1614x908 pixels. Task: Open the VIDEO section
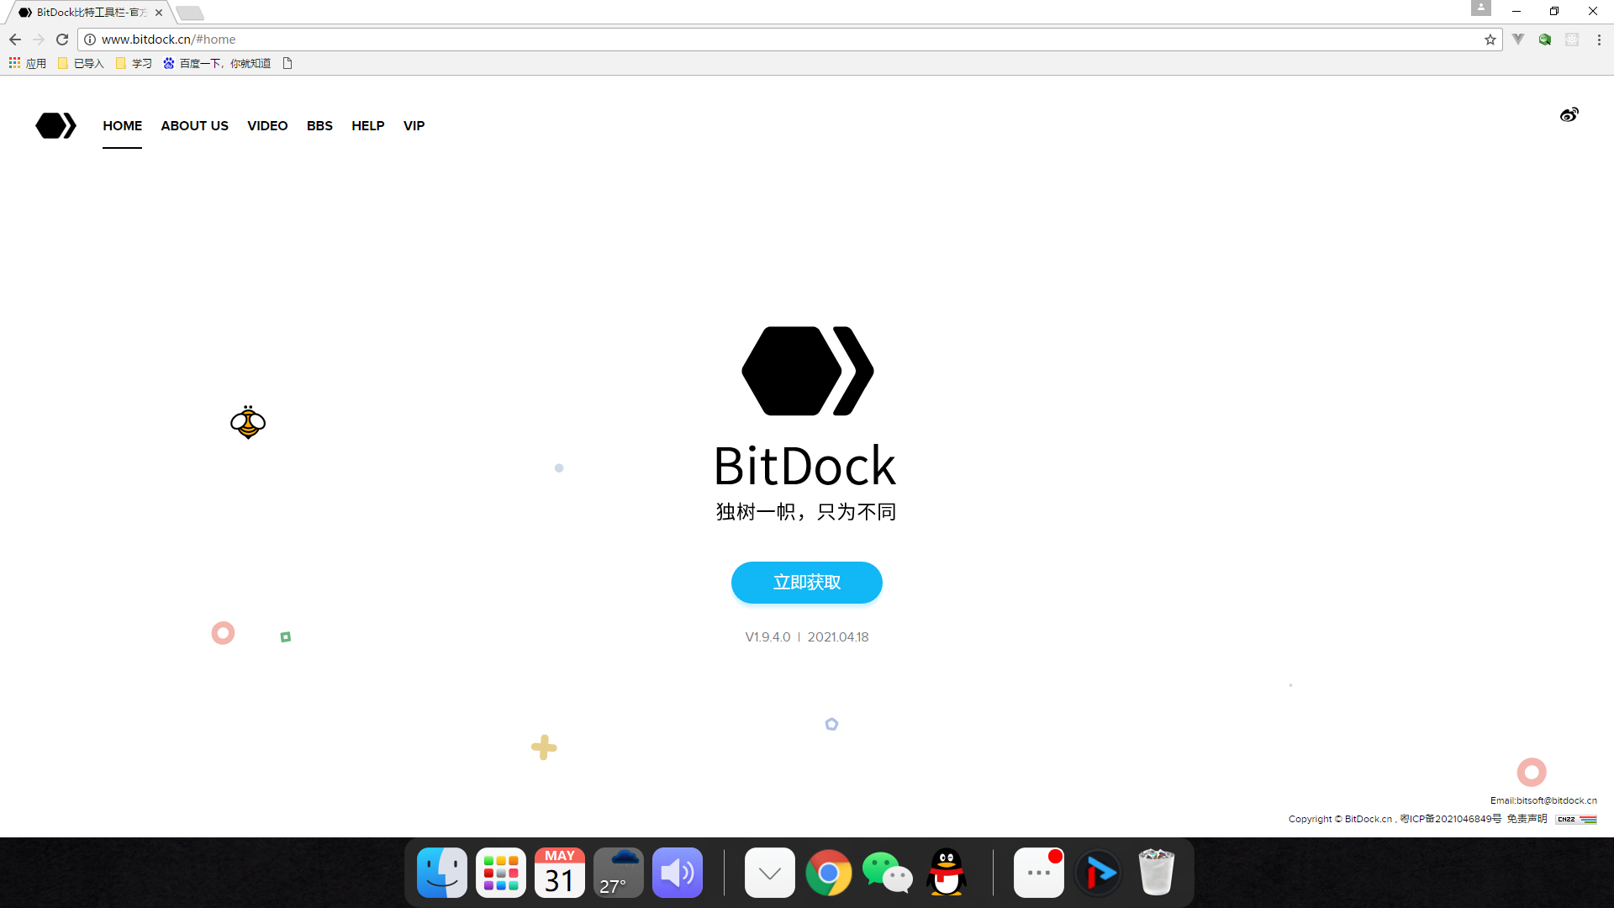point(267,126)
